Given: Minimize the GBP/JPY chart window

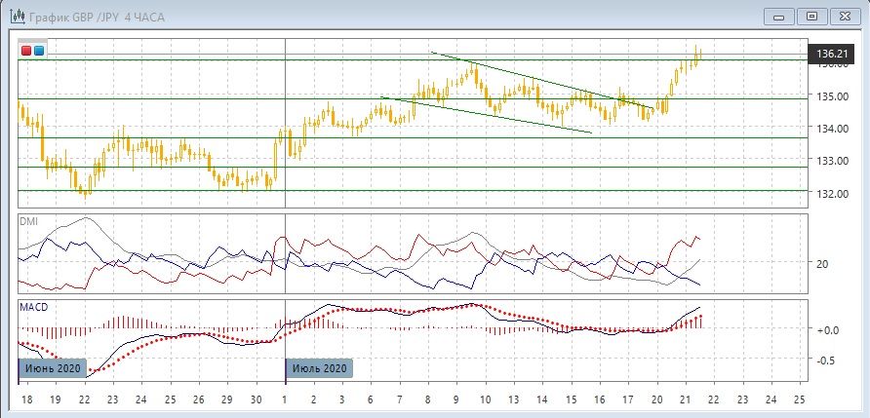Looking at the screenshot, I should pyautogui.click(x=776, y=16).
